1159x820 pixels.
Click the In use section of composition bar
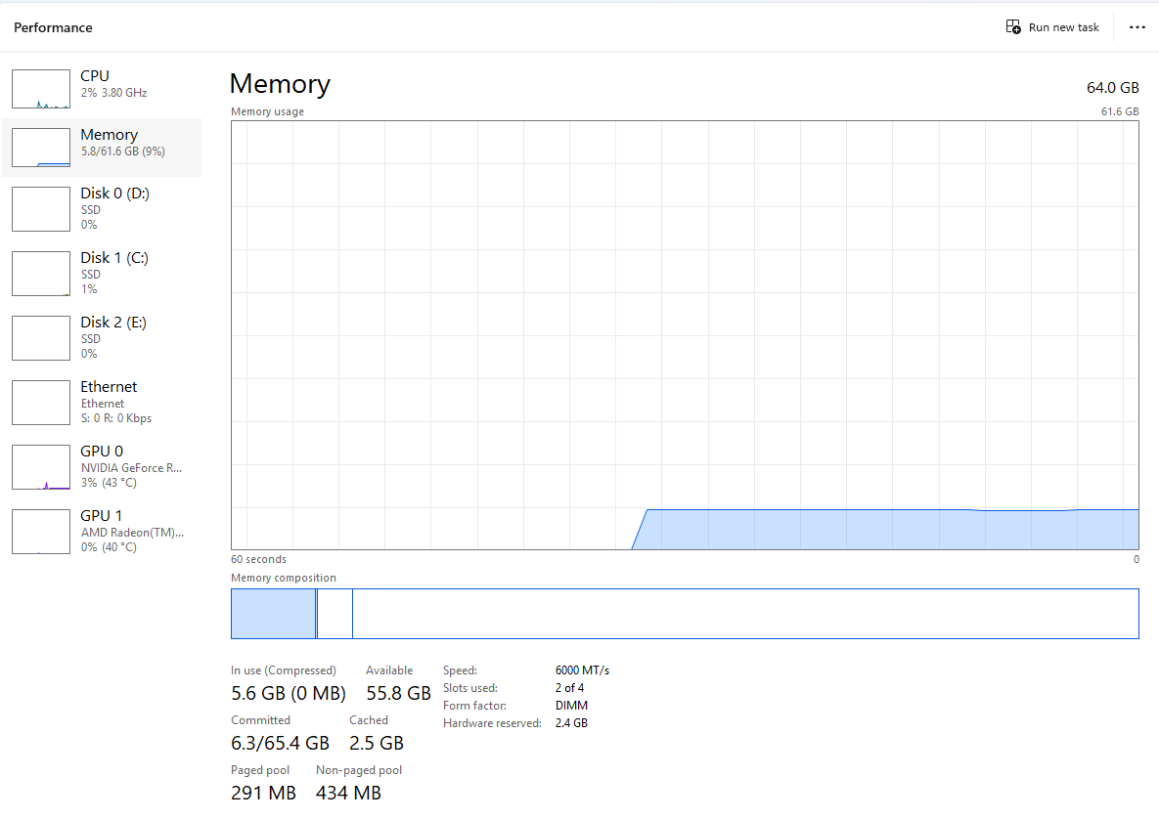click(x=272, y=613)
